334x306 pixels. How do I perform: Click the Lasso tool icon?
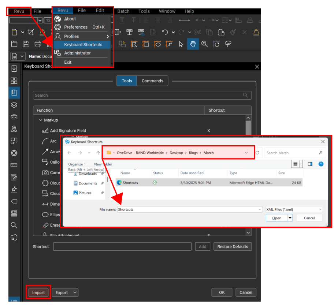[x=228, y=44]
